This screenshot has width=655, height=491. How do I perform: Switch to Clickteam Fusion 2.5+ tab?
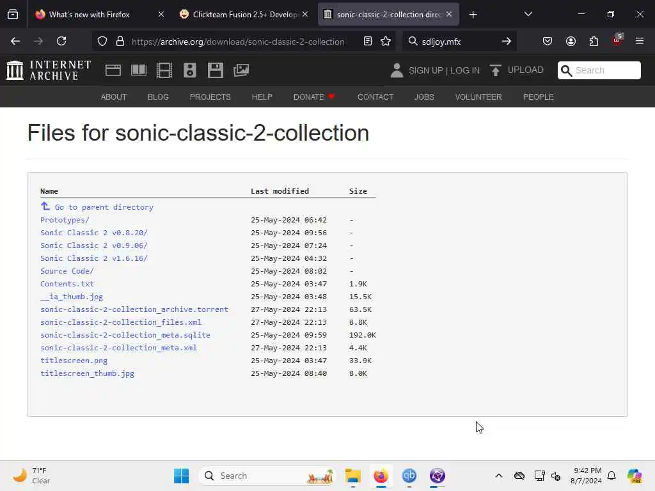pyautogui.click(x=238, y=14)
